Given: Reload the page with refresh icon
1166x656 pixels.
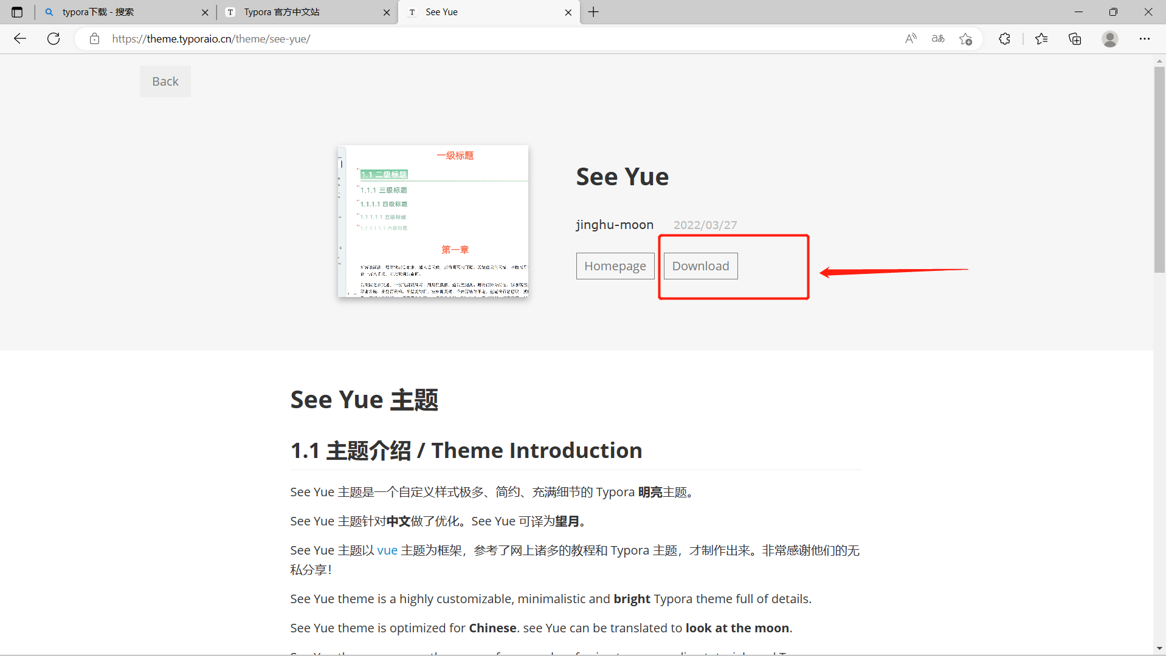Looking at the screenshot, I should click(53, 39).
